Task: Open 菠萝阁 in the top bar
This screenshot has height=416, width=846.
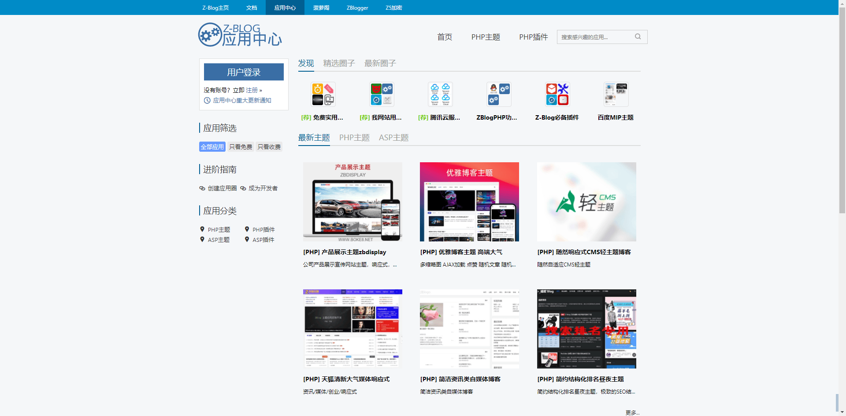Action: pos(321,7)
